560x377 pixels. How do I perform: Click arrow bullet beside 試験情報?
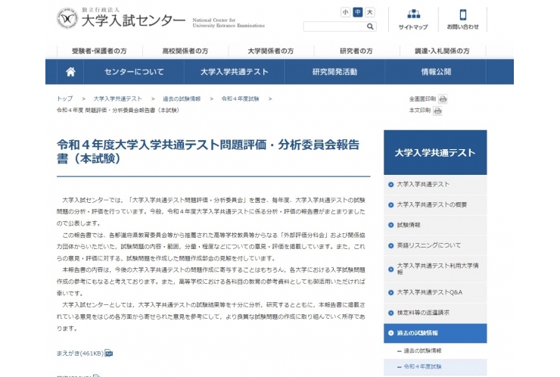pos(390,225)
